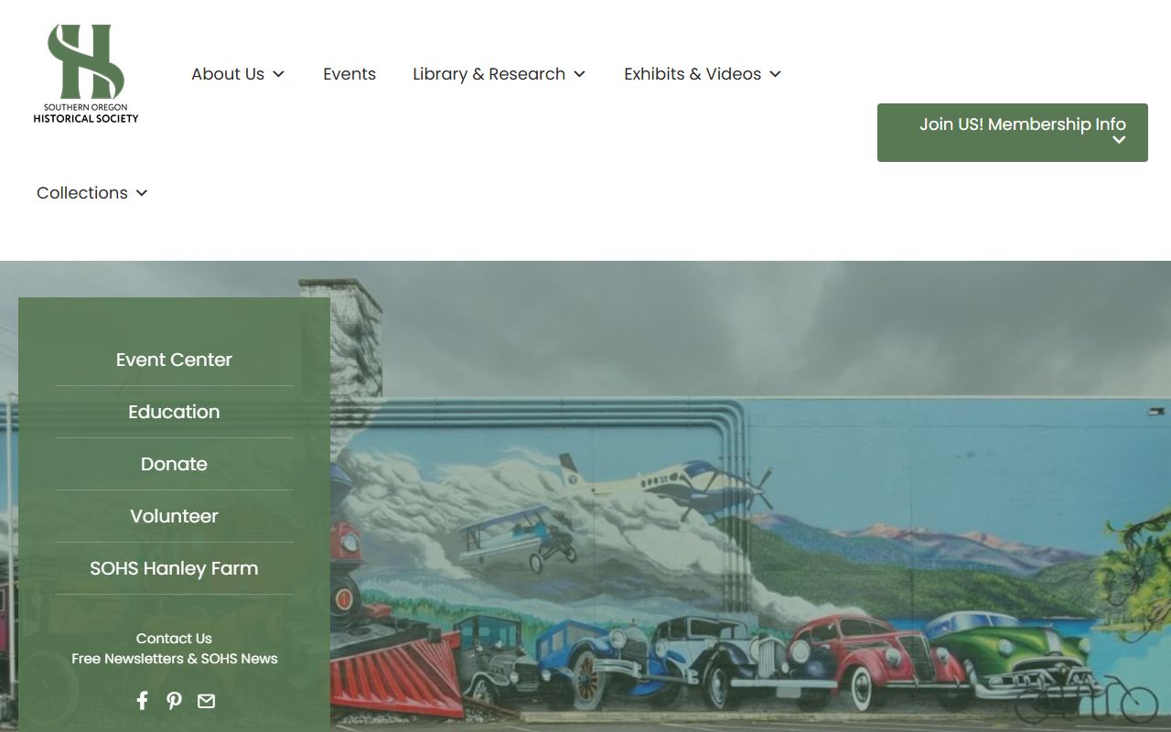The height and width of the screenshot is (732, 1171).
Task: Click the Southern Oregon Historical Society logo
Action: coord(86,73)
